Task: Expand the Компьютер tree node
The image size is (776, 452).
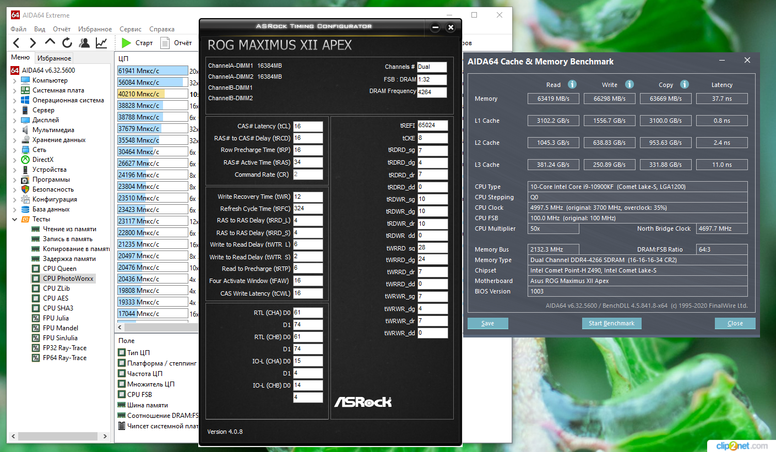Action: coord(15,80)
